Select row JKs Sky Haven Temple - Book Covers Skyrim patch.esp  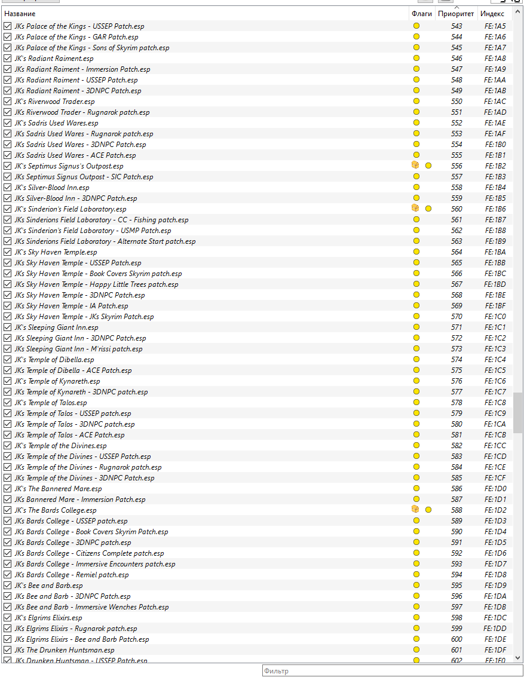point(258,273)
